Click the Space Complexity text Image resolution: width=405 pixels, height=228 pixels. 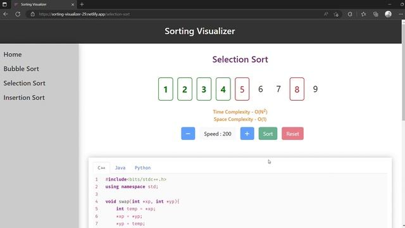(x=240, y=119)
